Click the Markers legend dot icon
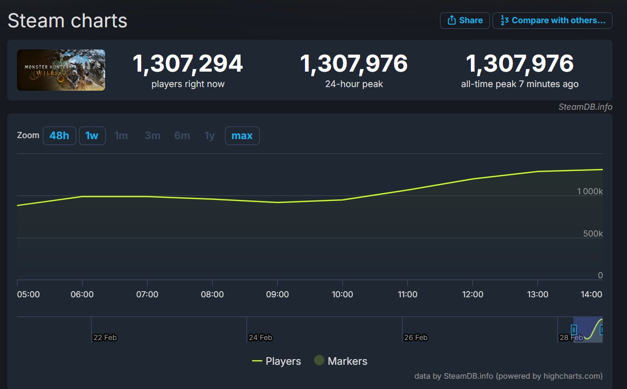The width and height of the screenshot is (627, 389). [x=320, y=361]
